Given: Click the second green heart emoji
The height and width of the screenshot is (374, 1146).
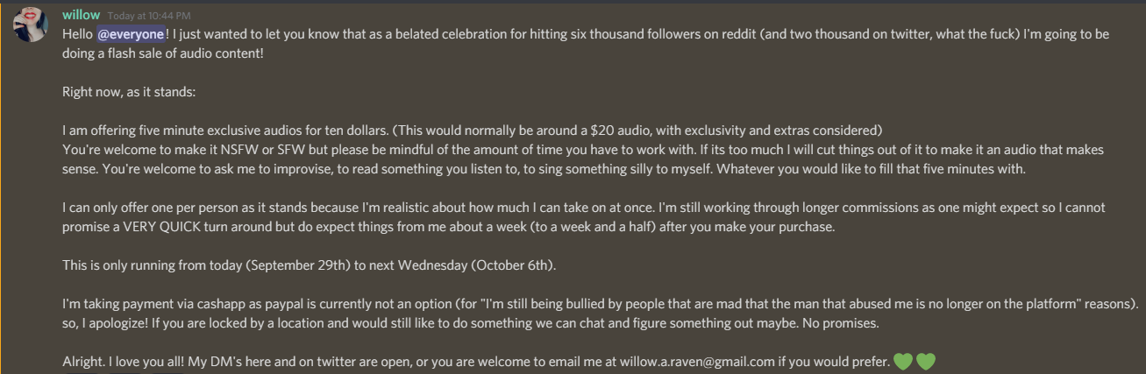Looking at the screenshot, I should coord(926,360).
